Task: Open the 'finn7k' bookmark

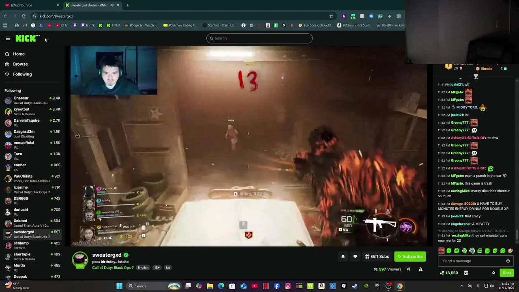Action: (x=88, y=25)
